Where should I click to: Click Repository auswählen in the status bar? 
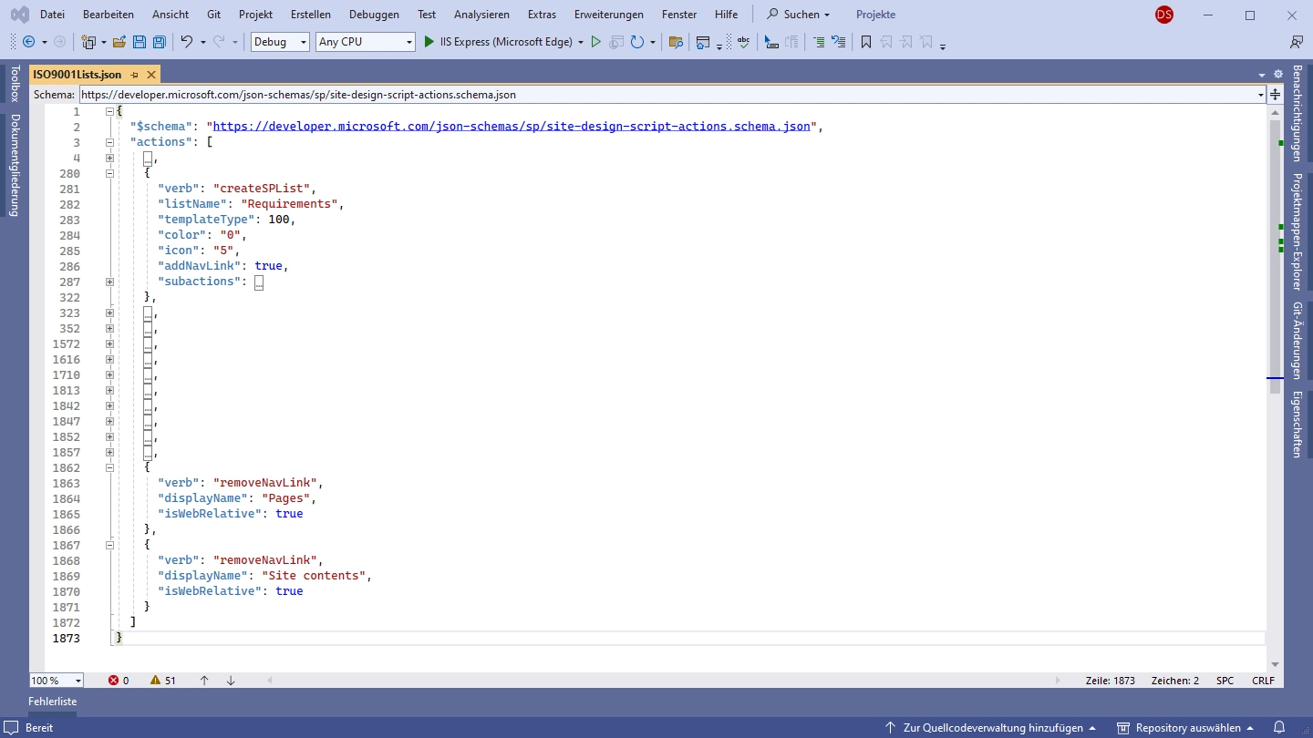coord(1184,728)
